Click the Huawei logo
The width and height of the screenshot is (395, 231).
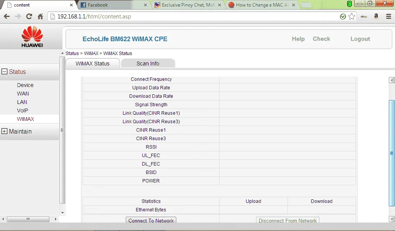pyautogui.click(x=32, y=37)
